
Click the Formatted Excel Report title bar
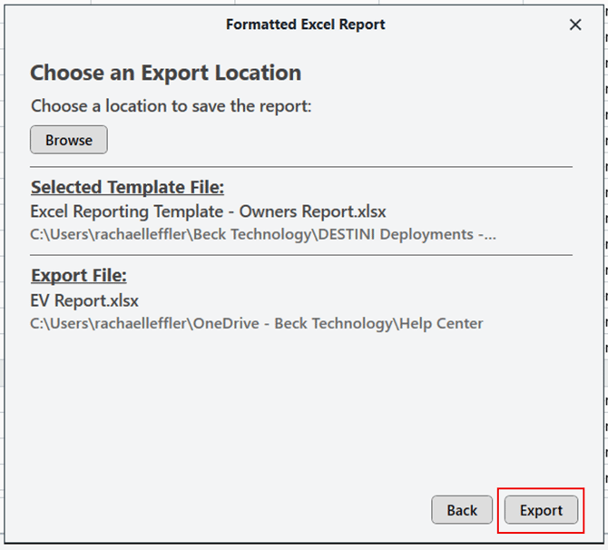click(305, 25)
